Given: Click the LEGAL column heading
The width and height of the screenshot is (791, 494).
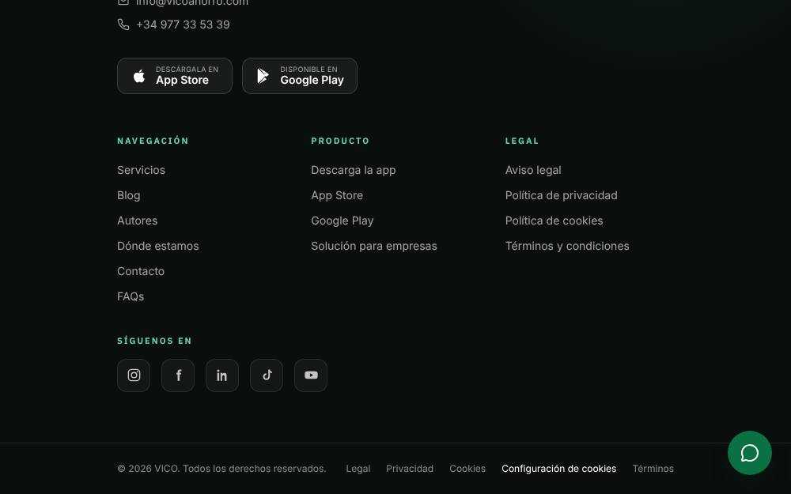Looking at the screenshot, I should [522, 141].
